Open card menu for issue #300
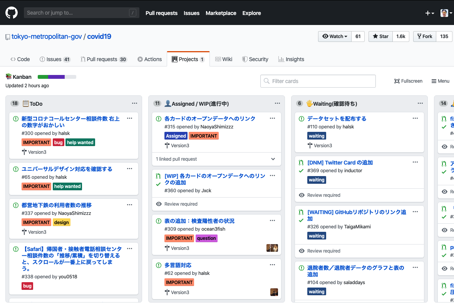The image size is (454, 306). (x=130, y=118)
